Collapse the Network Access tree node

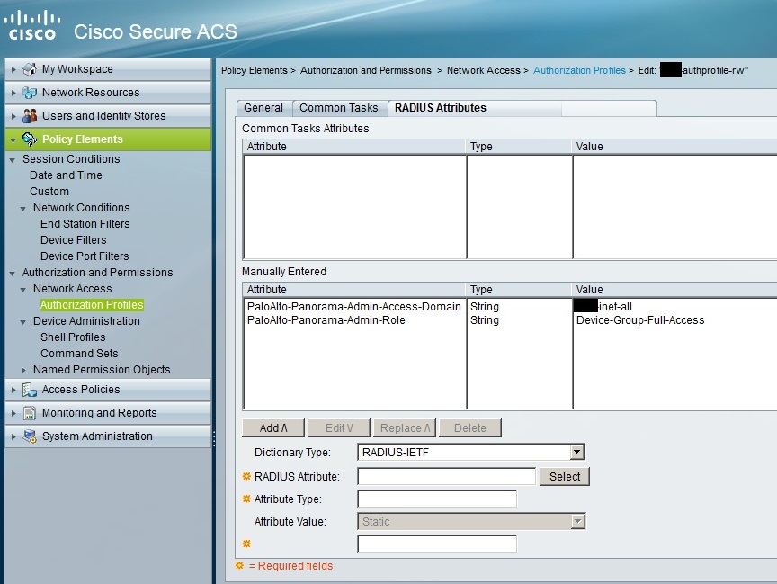point(23,290)
